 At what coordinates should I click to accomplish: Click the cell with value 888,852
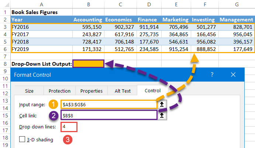(x=205, y=49)
